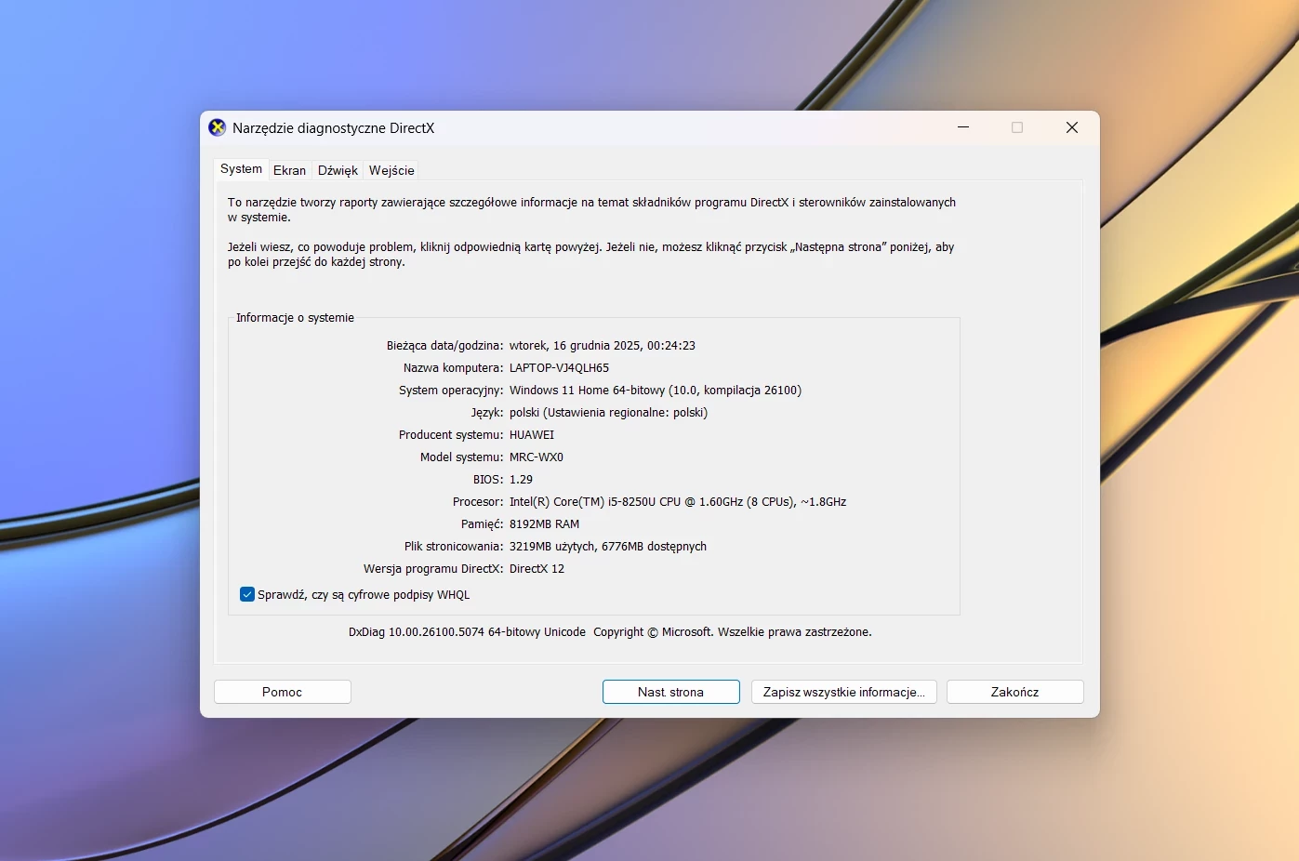
Task: Go to the Wejście tab
Action: click(391, 170)
